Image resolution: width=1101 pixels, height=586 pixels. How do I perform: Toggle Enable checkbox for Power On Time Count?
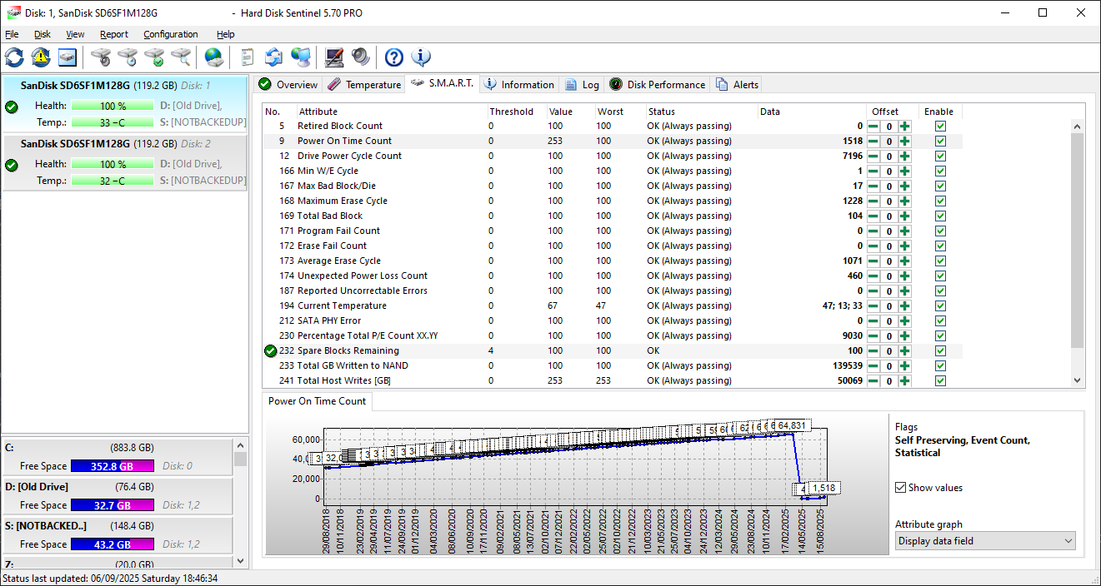coord(940,142)
